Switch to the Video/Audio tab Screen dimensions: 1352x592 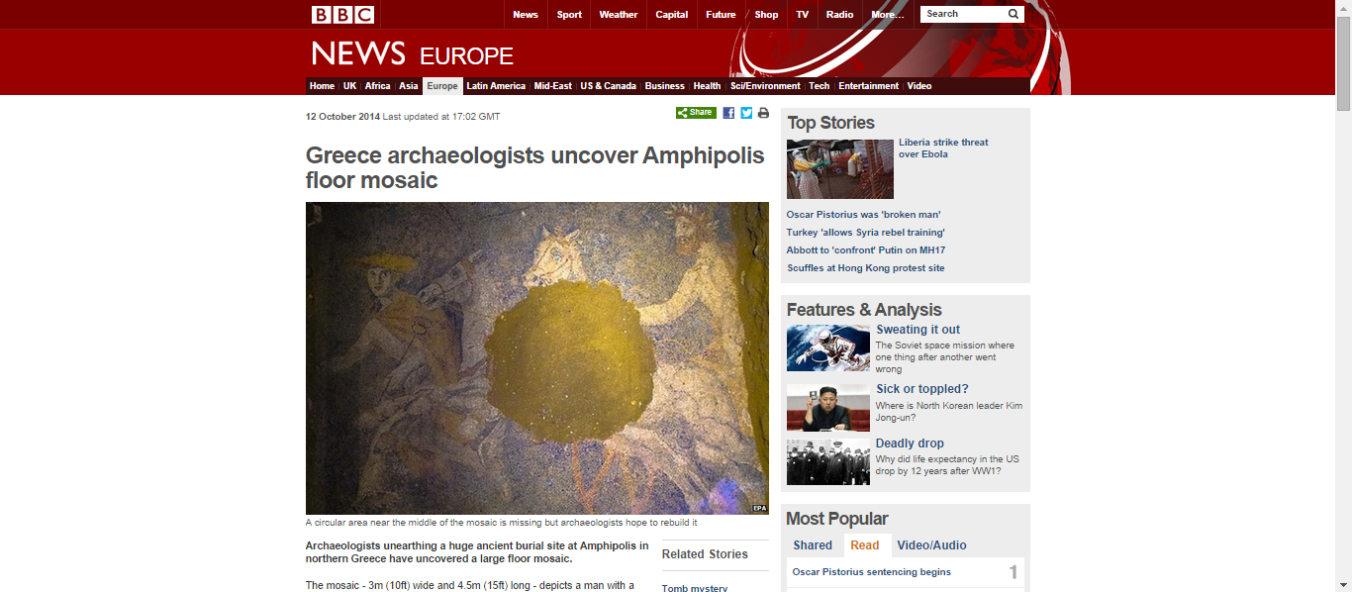931,545
